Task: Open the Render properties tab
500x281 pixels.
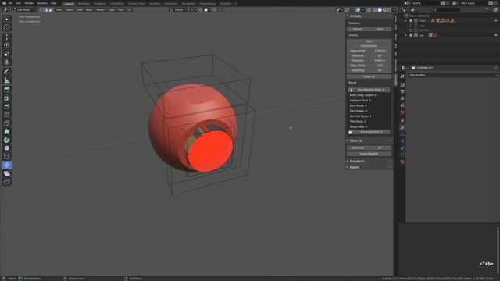Action: pos(402,85)
